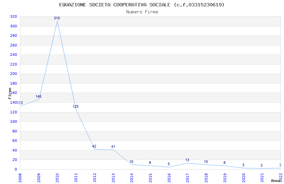The image size is (284, 184).
Task: Click the x-axis year label 2011
Action: click(x=76, y=178)
